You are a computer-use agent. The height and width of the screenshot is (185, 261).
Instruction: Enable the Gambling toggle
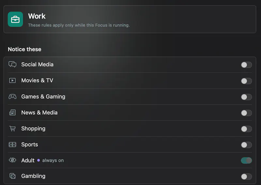[246, 177]
